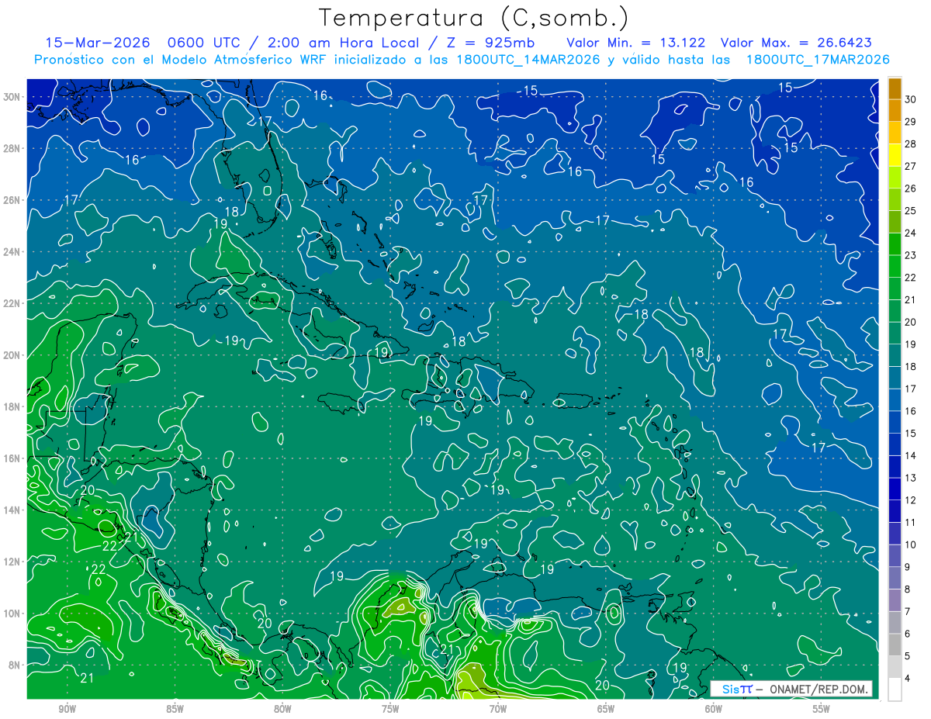The height and width of the screenshot is (719, 931).
Task: Click the color bar tick label "11"
Action: (x=911, y=522)
